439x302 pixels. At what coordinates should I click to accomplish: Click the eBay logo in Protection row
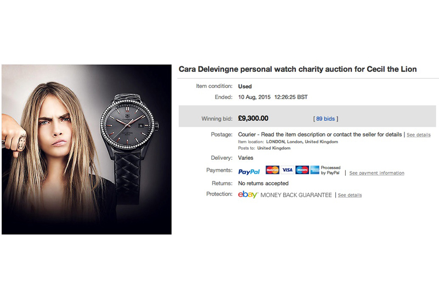click(248, 194)
